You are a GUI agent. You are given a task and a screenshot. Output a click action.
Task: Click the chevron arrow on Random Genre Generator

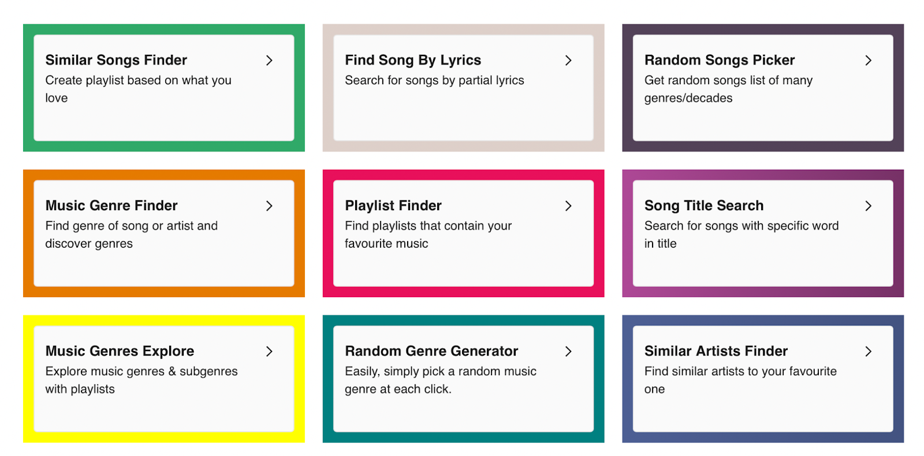pyautogui.click(x=568, y=351)
